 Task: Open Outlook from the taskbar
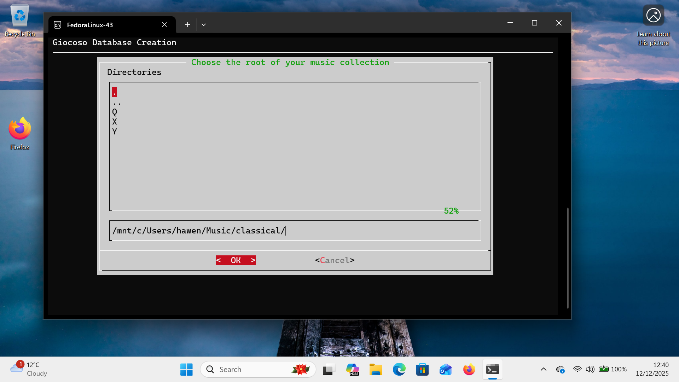pos(445,369)
